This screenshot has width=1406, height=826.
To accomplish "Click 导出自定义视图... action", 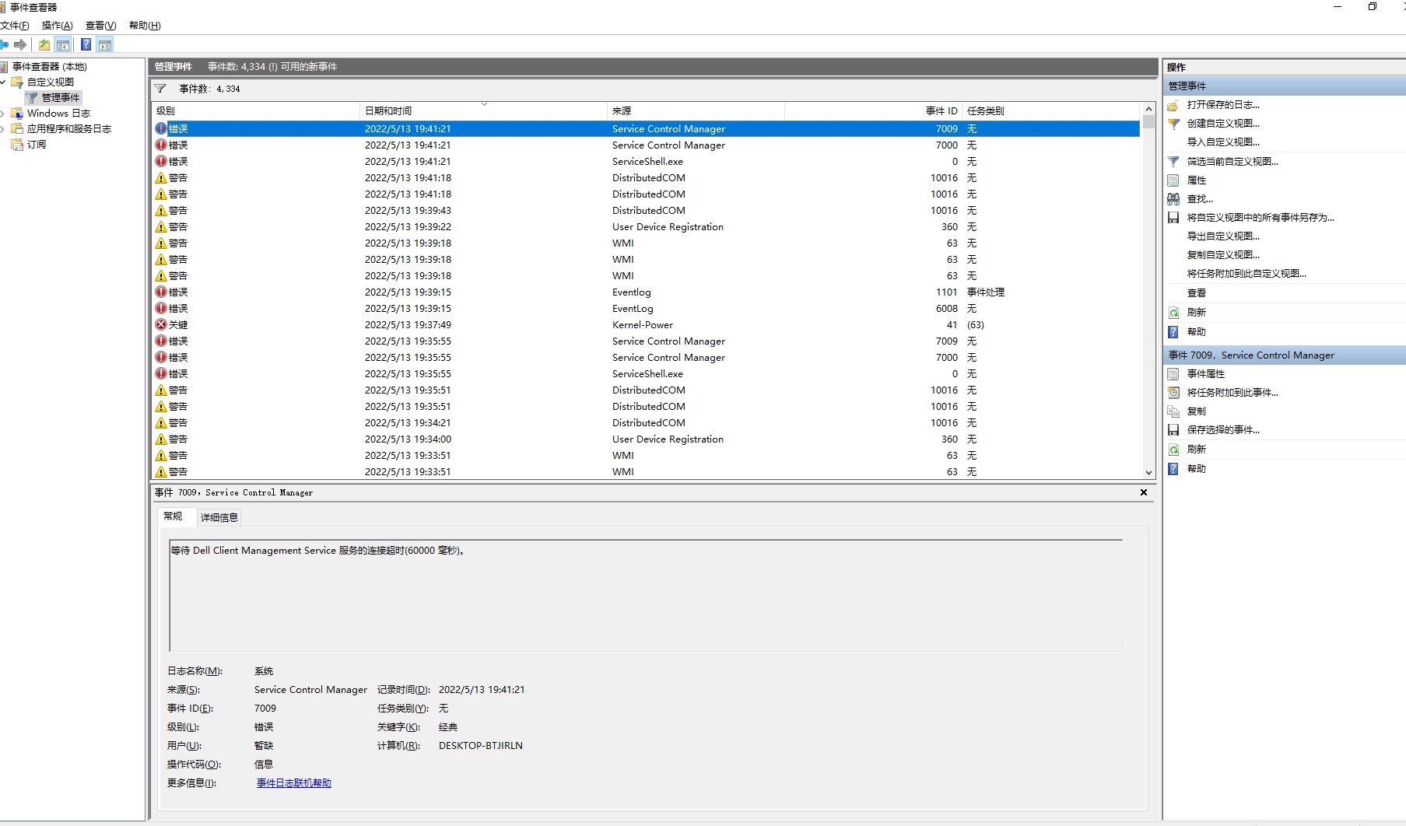I will tap(1223, 236).
